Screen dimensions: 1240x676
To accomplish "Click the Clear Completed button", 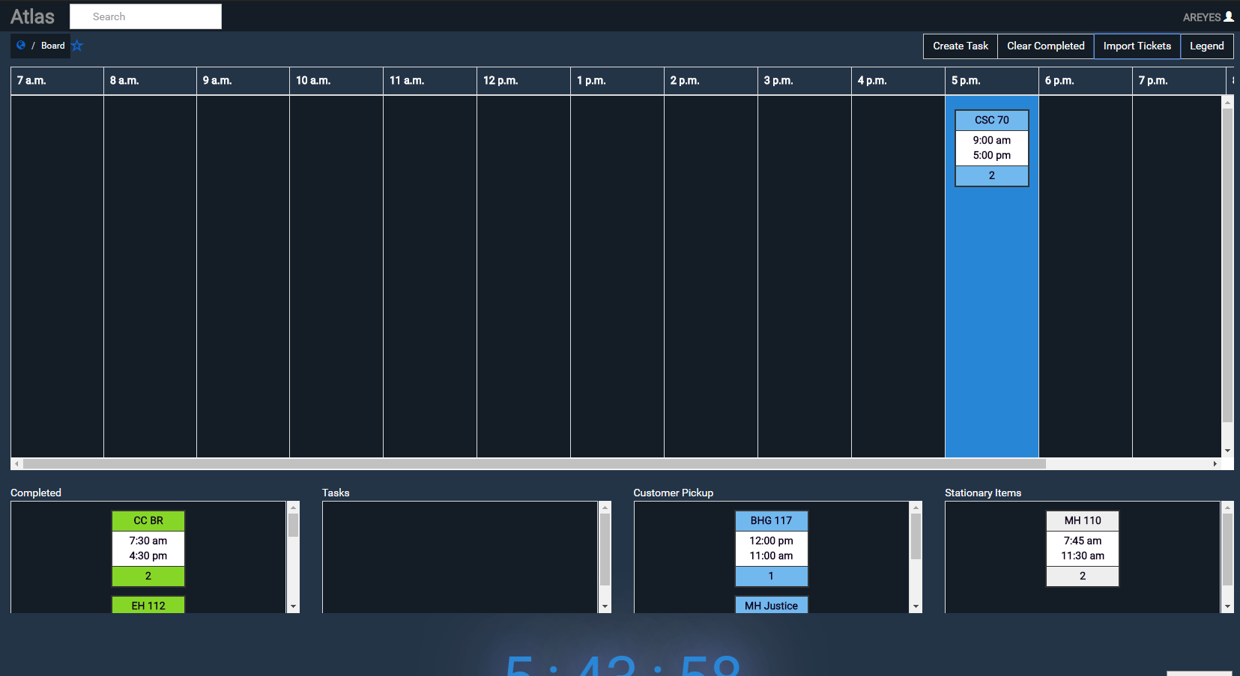I will 1046,46.
